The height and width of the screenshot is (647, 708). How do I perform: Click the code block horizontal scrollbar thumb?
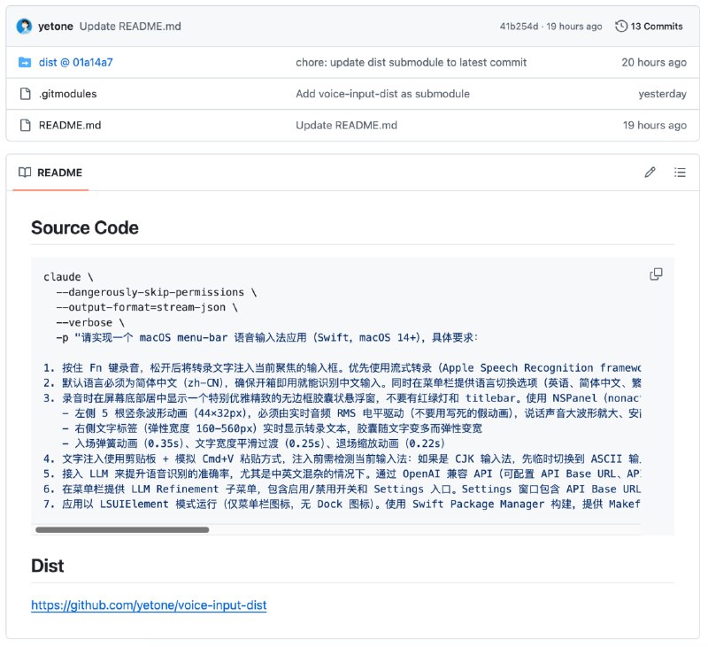[122, 529]
